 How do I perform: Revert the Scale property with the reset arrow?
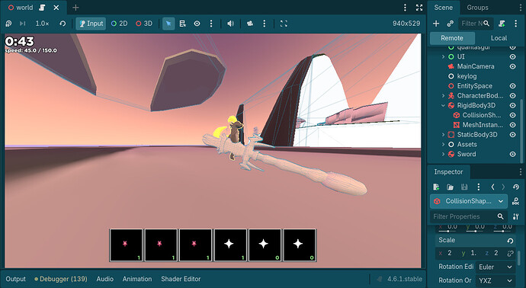point(510,241)
